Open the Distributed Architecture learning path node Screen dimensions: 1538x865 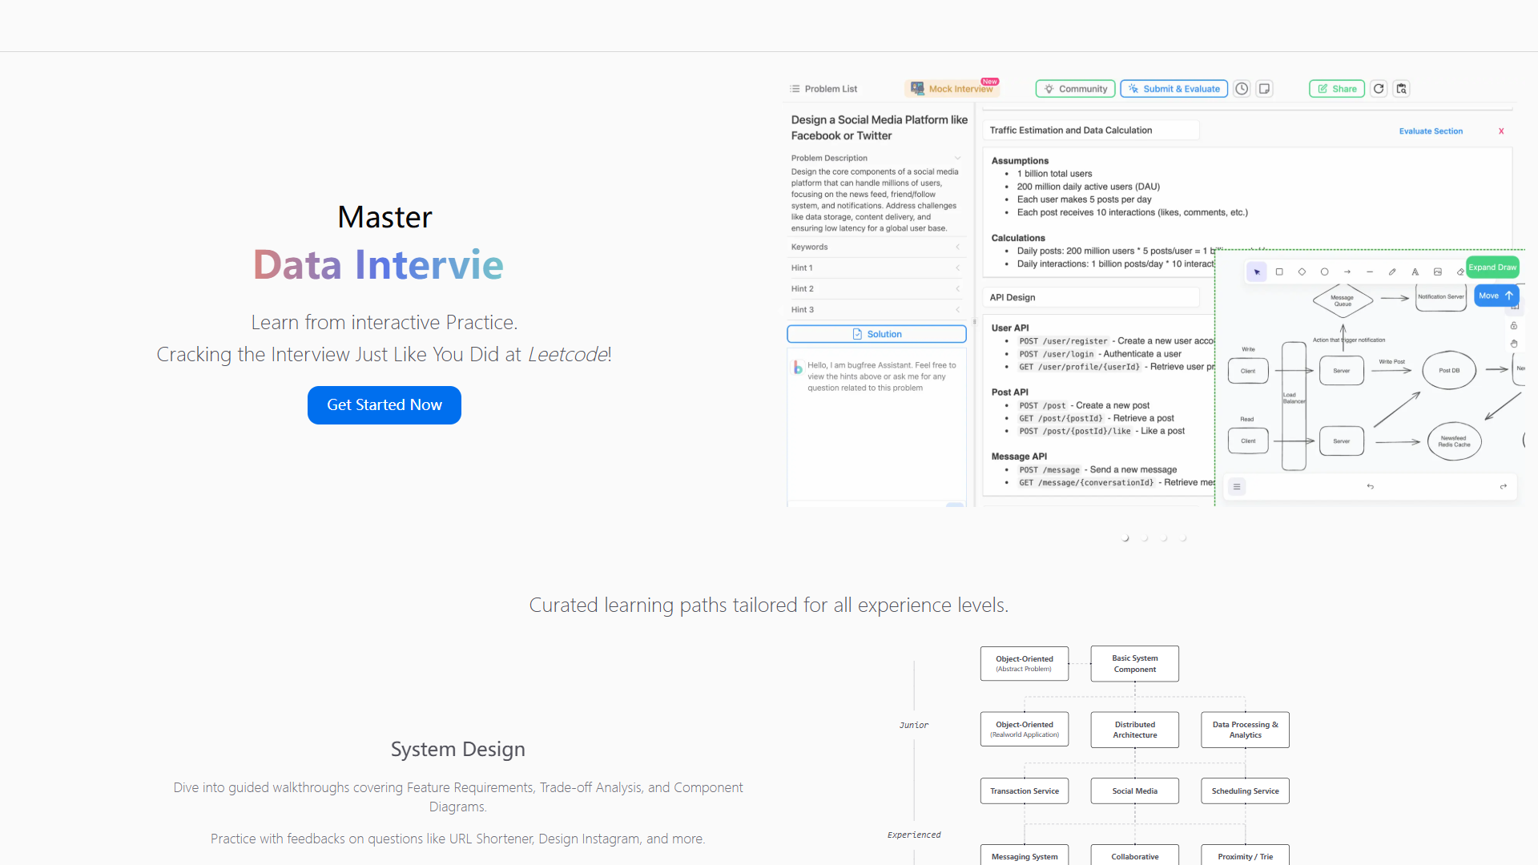pos(1135,730)
